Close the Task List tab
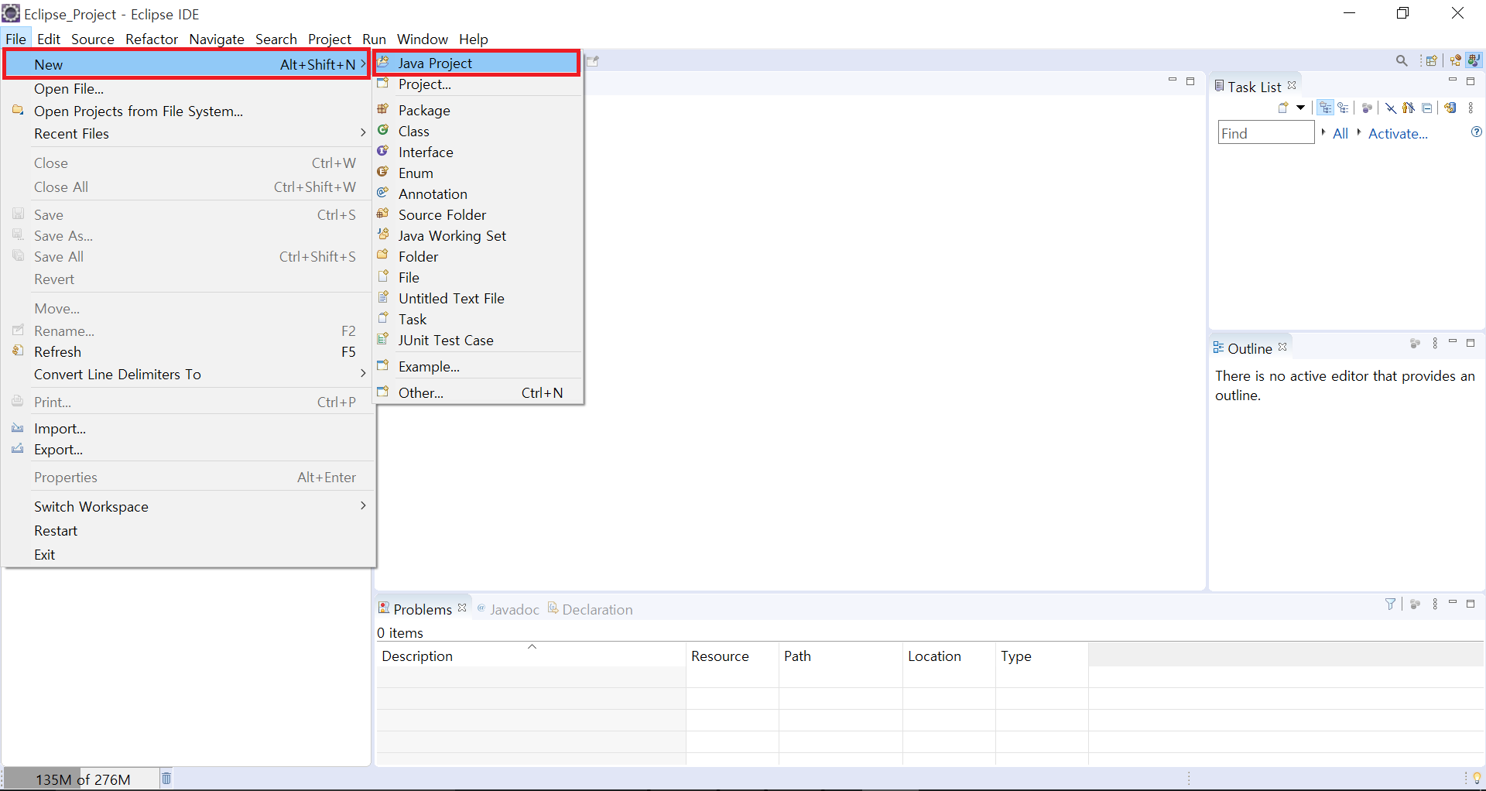1486x791 pixels. point(1292,85)
